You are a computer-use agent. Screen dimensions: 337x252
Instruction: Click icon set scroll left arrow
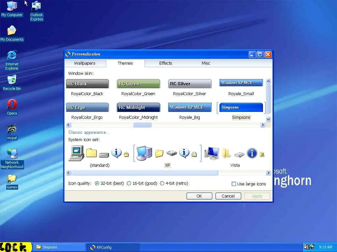(68, 173)
